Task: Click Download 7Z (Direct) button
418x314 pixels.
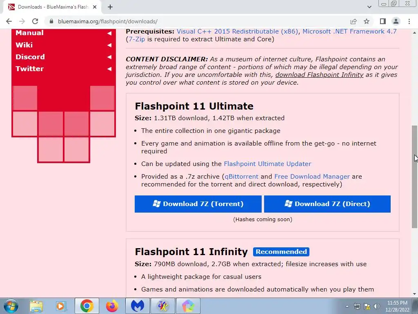Action: pos(327,204)
